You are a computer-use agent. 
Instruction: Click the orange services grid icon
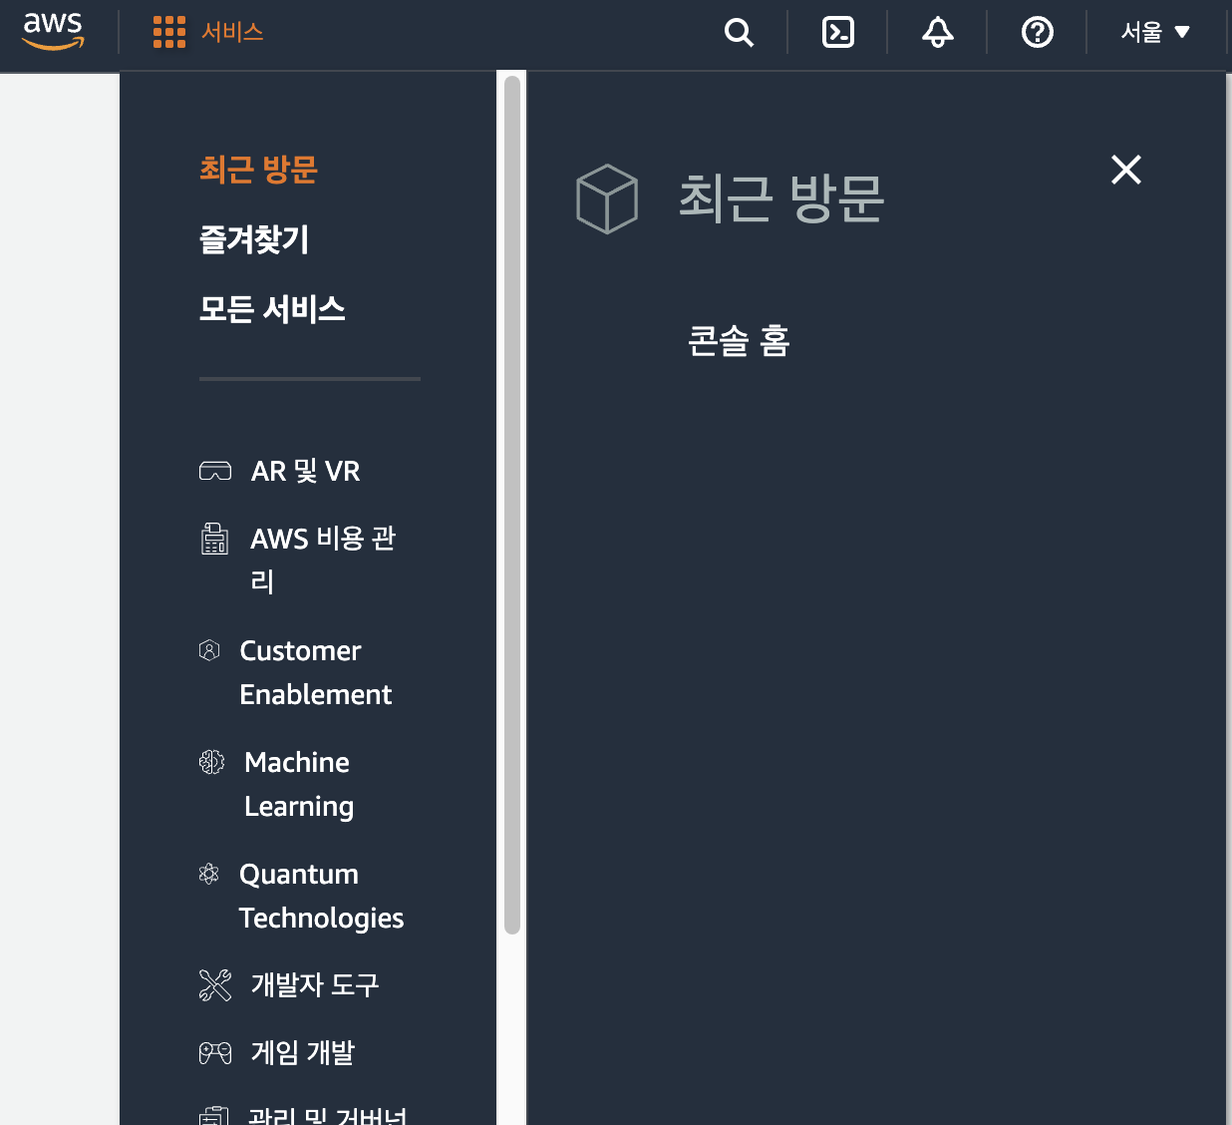[169, 32]
